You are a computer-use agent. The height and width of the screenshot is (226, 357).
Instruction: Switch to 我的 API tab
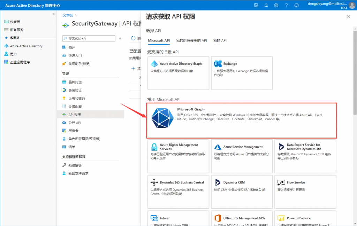(220, 40)
